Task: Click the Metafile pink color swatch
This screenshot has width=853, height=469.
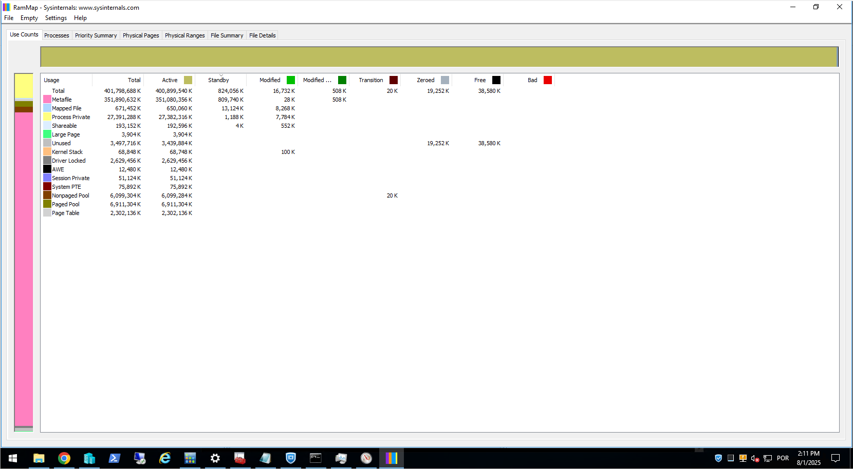Action: (47, 100)
